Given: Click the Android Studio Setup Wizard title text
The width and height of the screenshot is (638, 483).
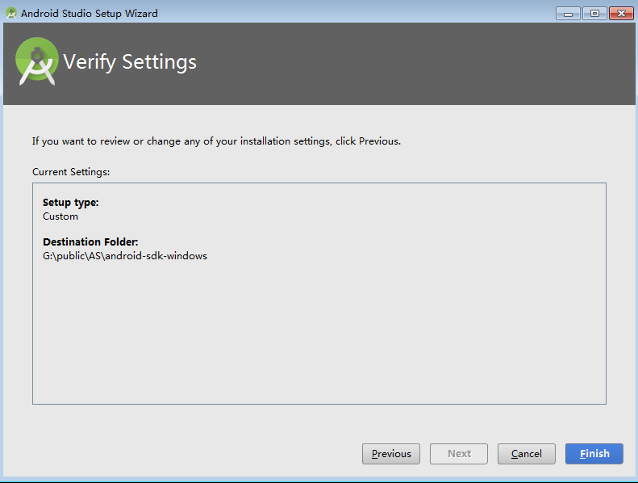Looking at the screenshot, I should click(x=90, y=14).
